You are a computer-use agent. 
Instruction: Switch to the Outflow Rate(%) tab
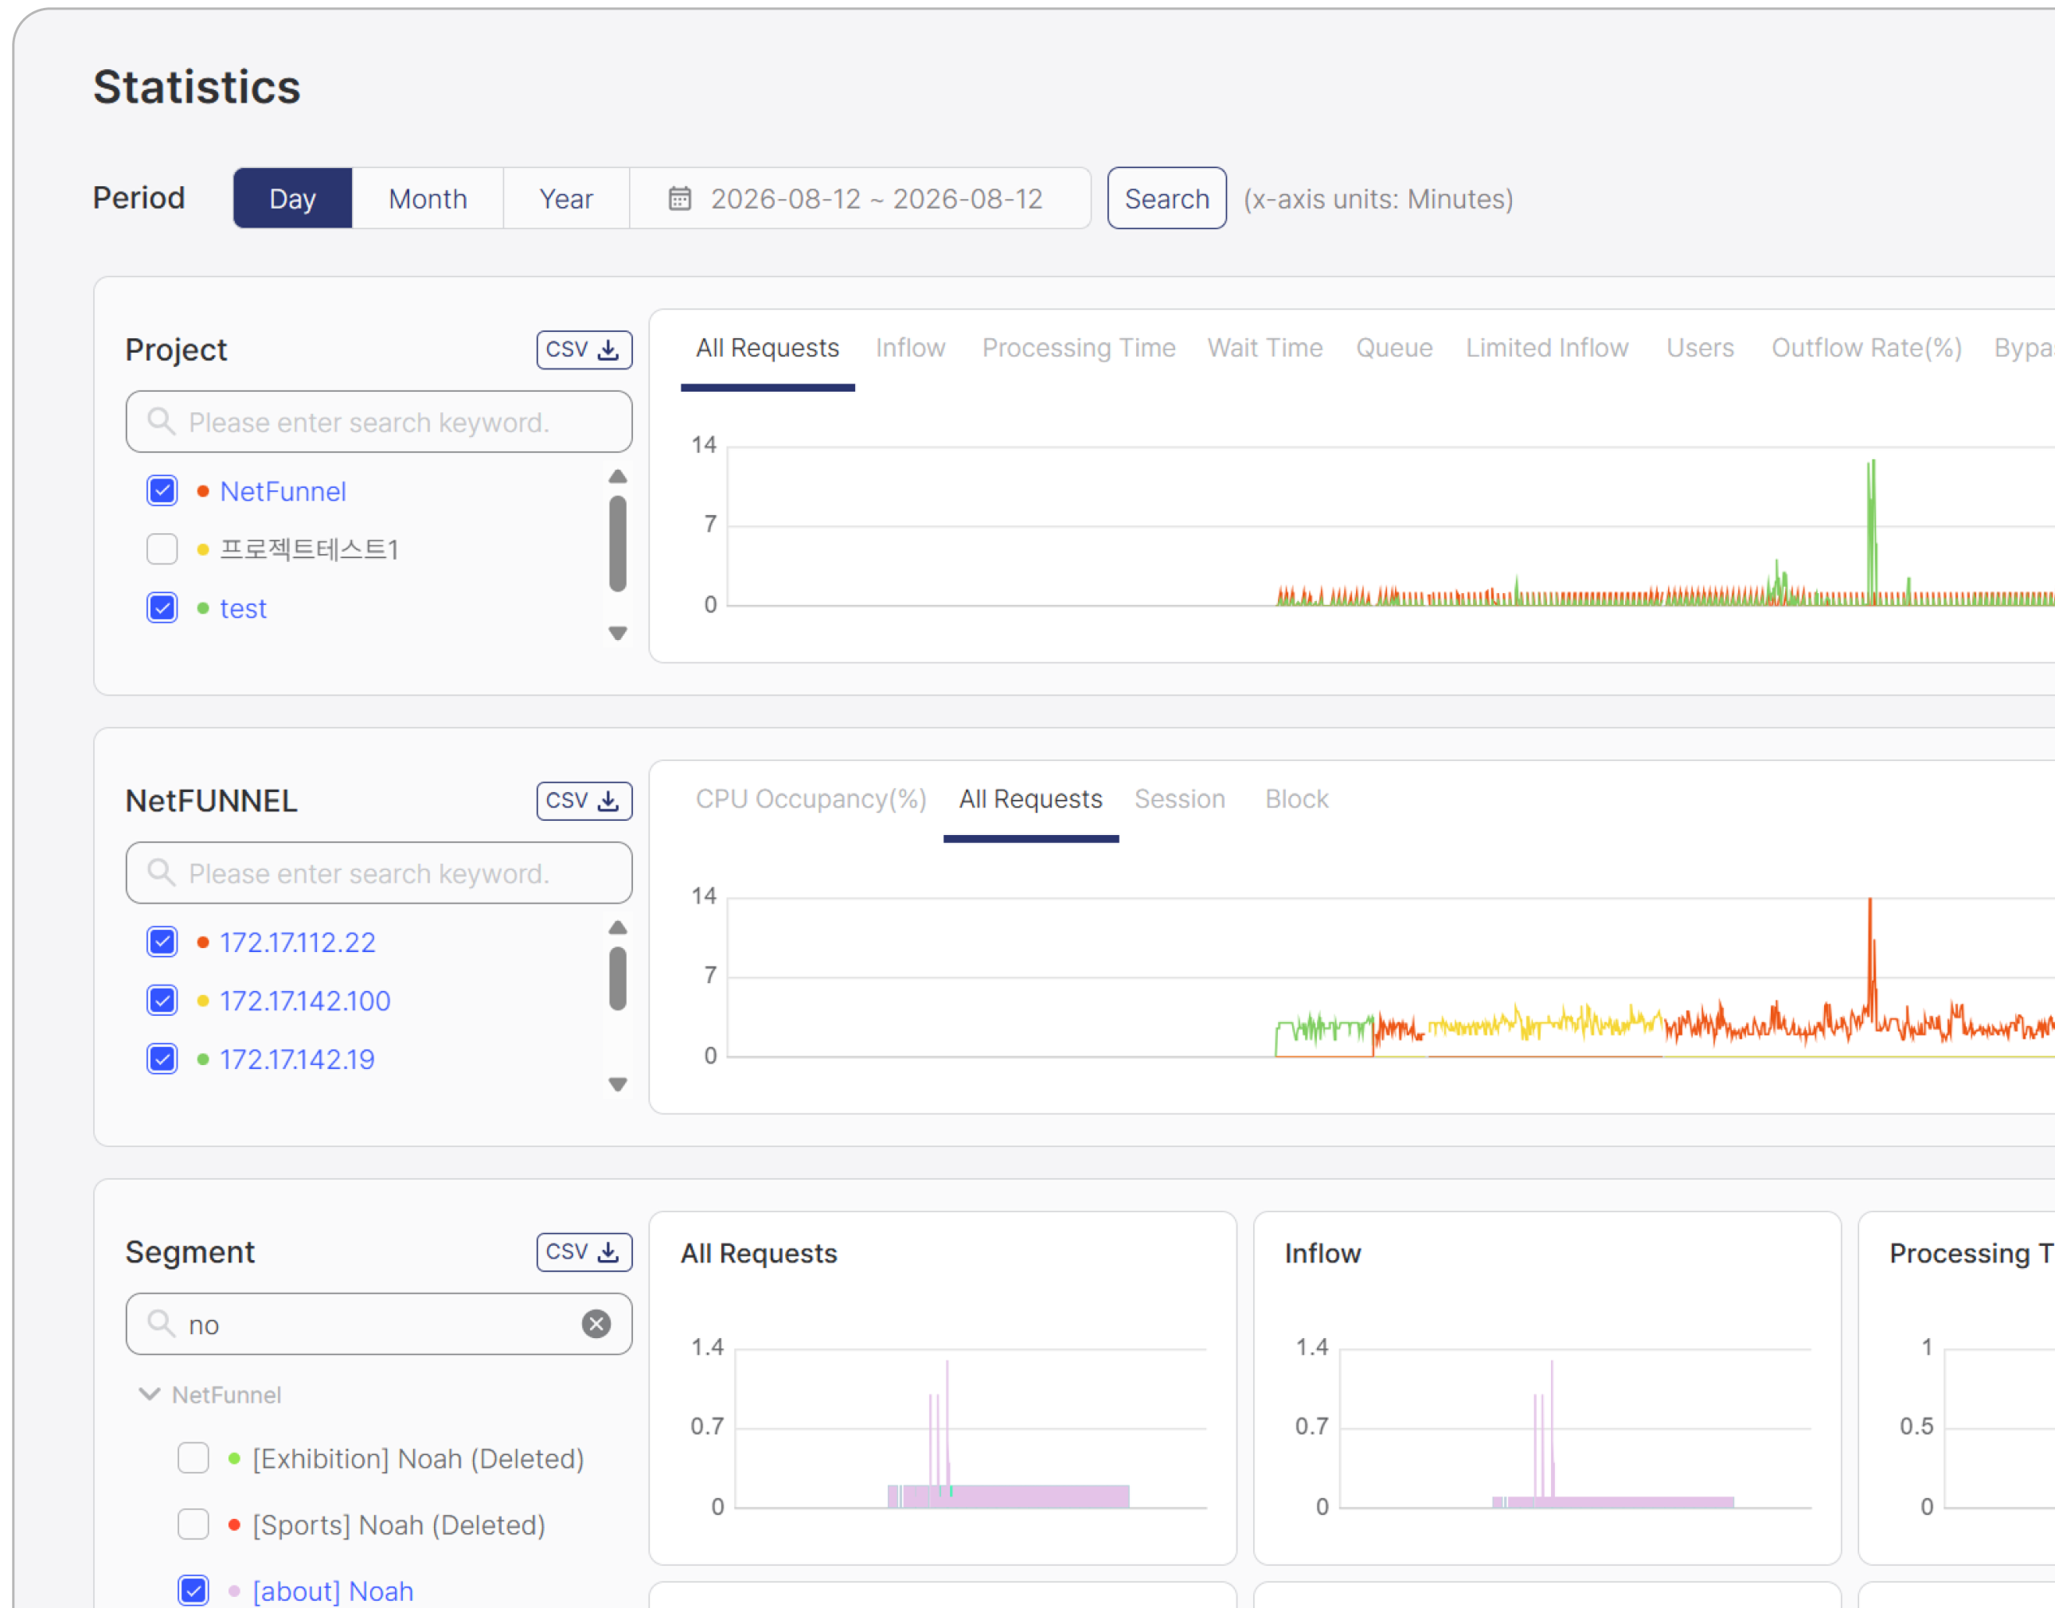tap(1866, 349)
